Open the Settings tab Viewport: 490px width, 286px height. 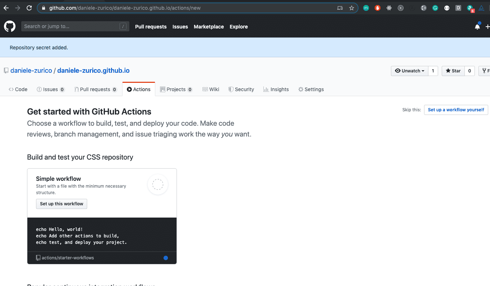click(x=311, y=89)
